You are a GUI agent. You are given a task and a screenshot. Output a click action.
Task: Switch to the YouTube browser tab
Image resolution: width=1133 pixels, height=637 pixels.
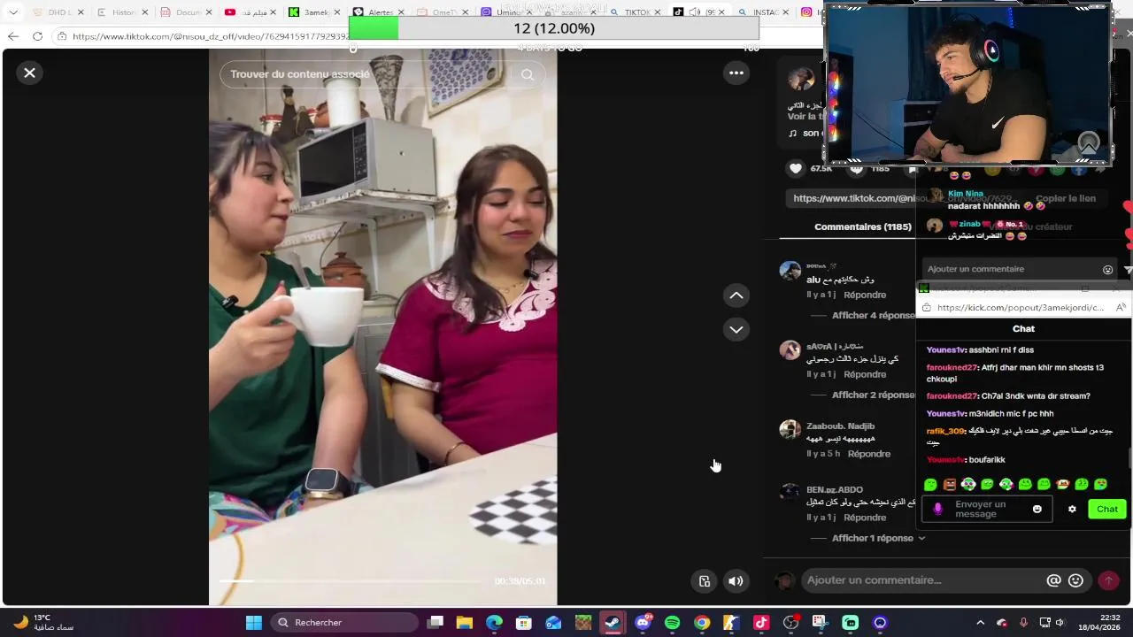click(250, 12)
